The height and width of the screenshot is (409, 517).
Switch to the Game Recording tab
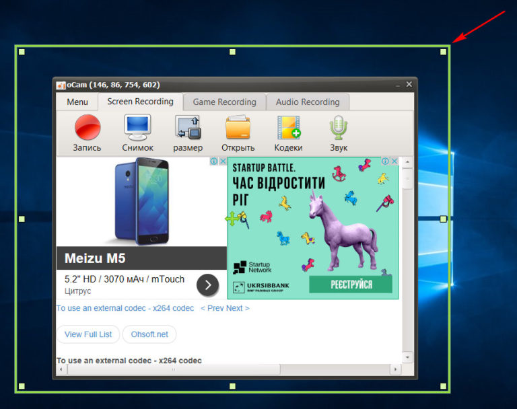[224, 102]
